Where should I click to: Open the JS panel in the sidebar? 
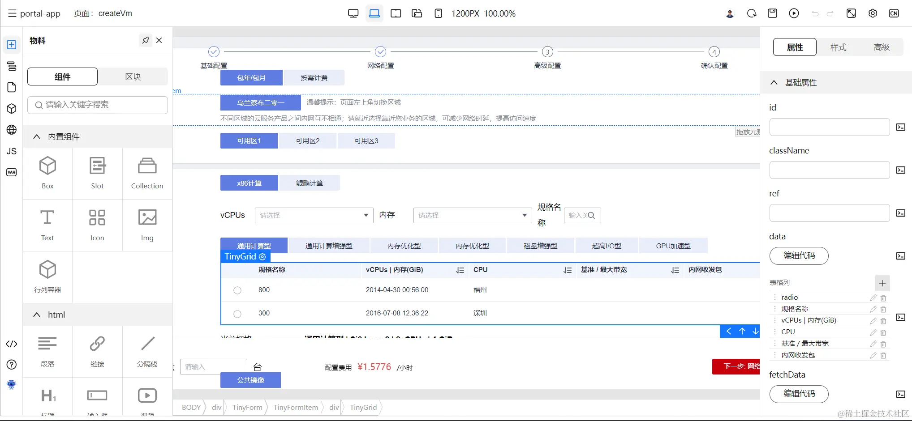point(12,151)
